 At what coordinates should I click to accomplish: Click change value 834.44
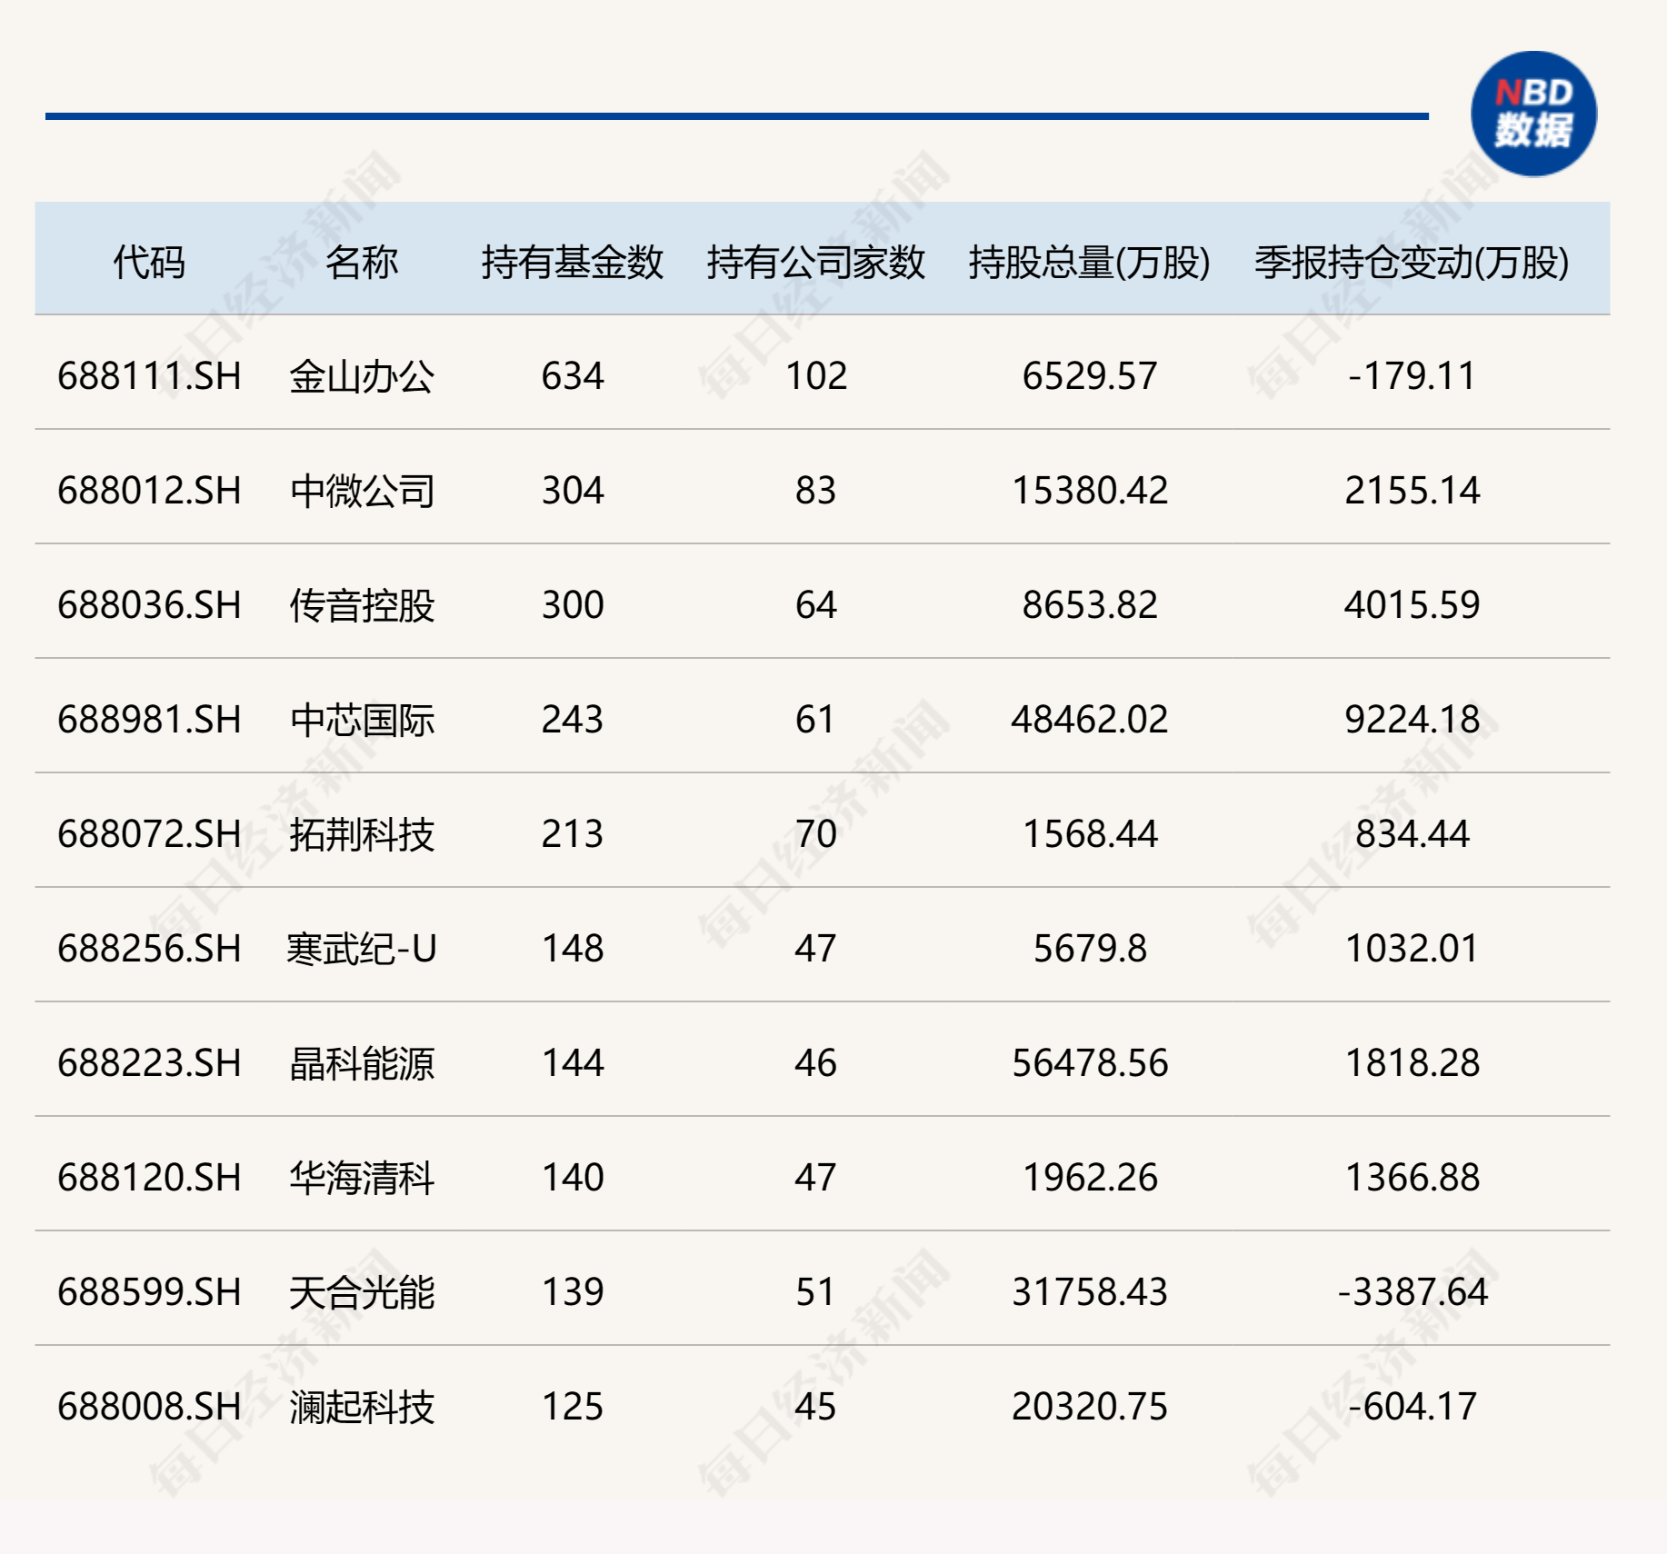click(x=1412, y=834)
